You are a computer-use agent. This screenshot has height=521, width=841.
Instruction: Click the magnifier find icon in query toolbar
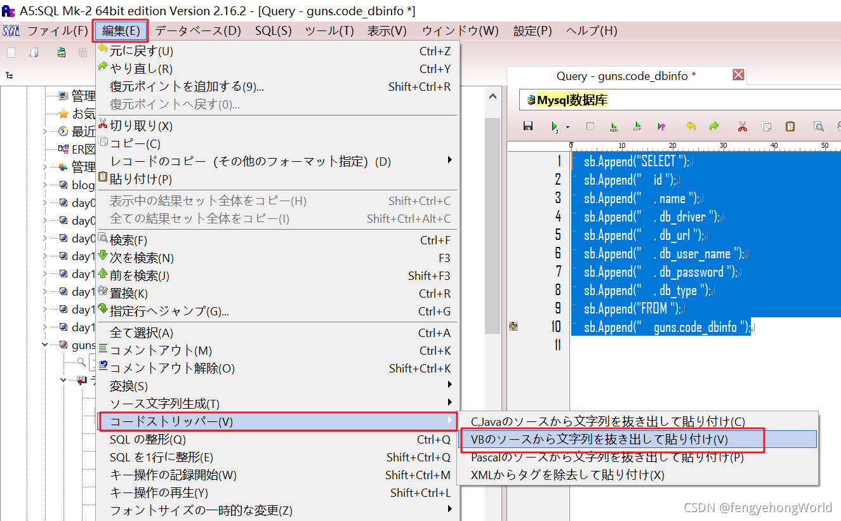pyautogui.click(x=819, y=126)
